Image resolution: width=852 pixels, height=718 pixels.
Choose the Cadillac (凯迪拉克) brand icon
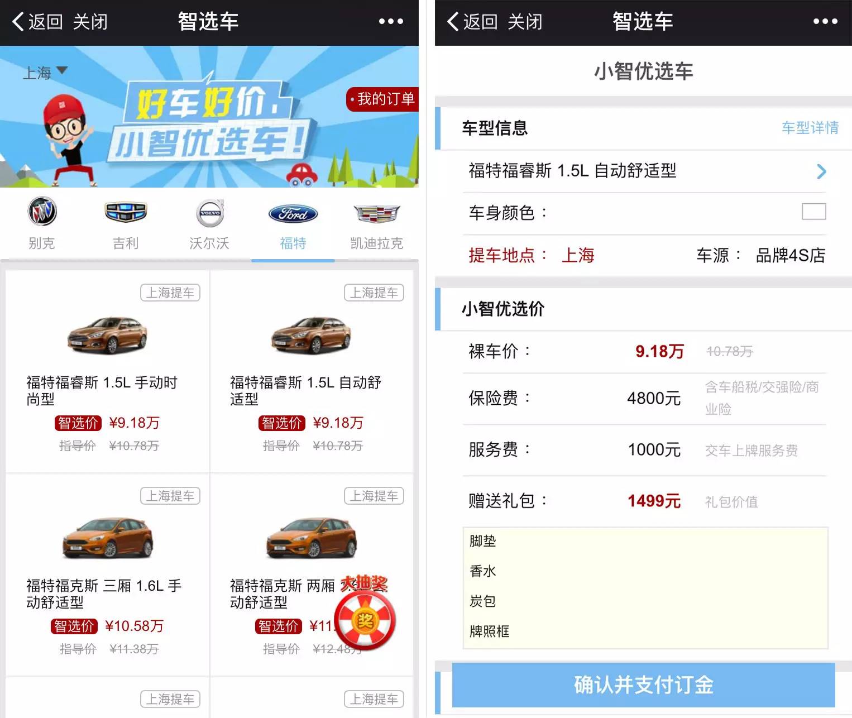377,214
